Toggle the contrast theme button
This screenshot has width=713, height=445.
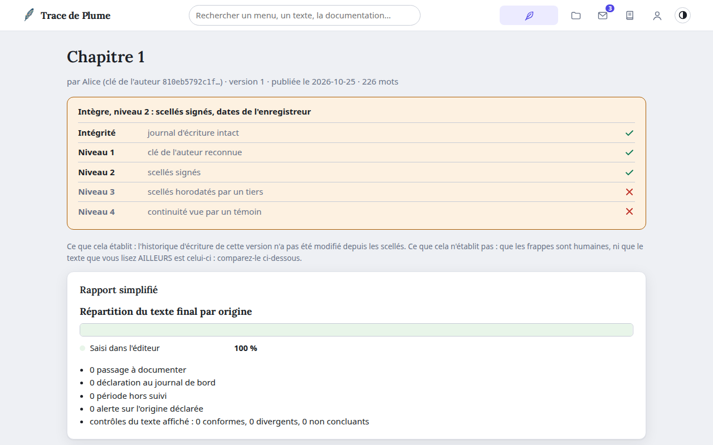[x=682, y=16]
